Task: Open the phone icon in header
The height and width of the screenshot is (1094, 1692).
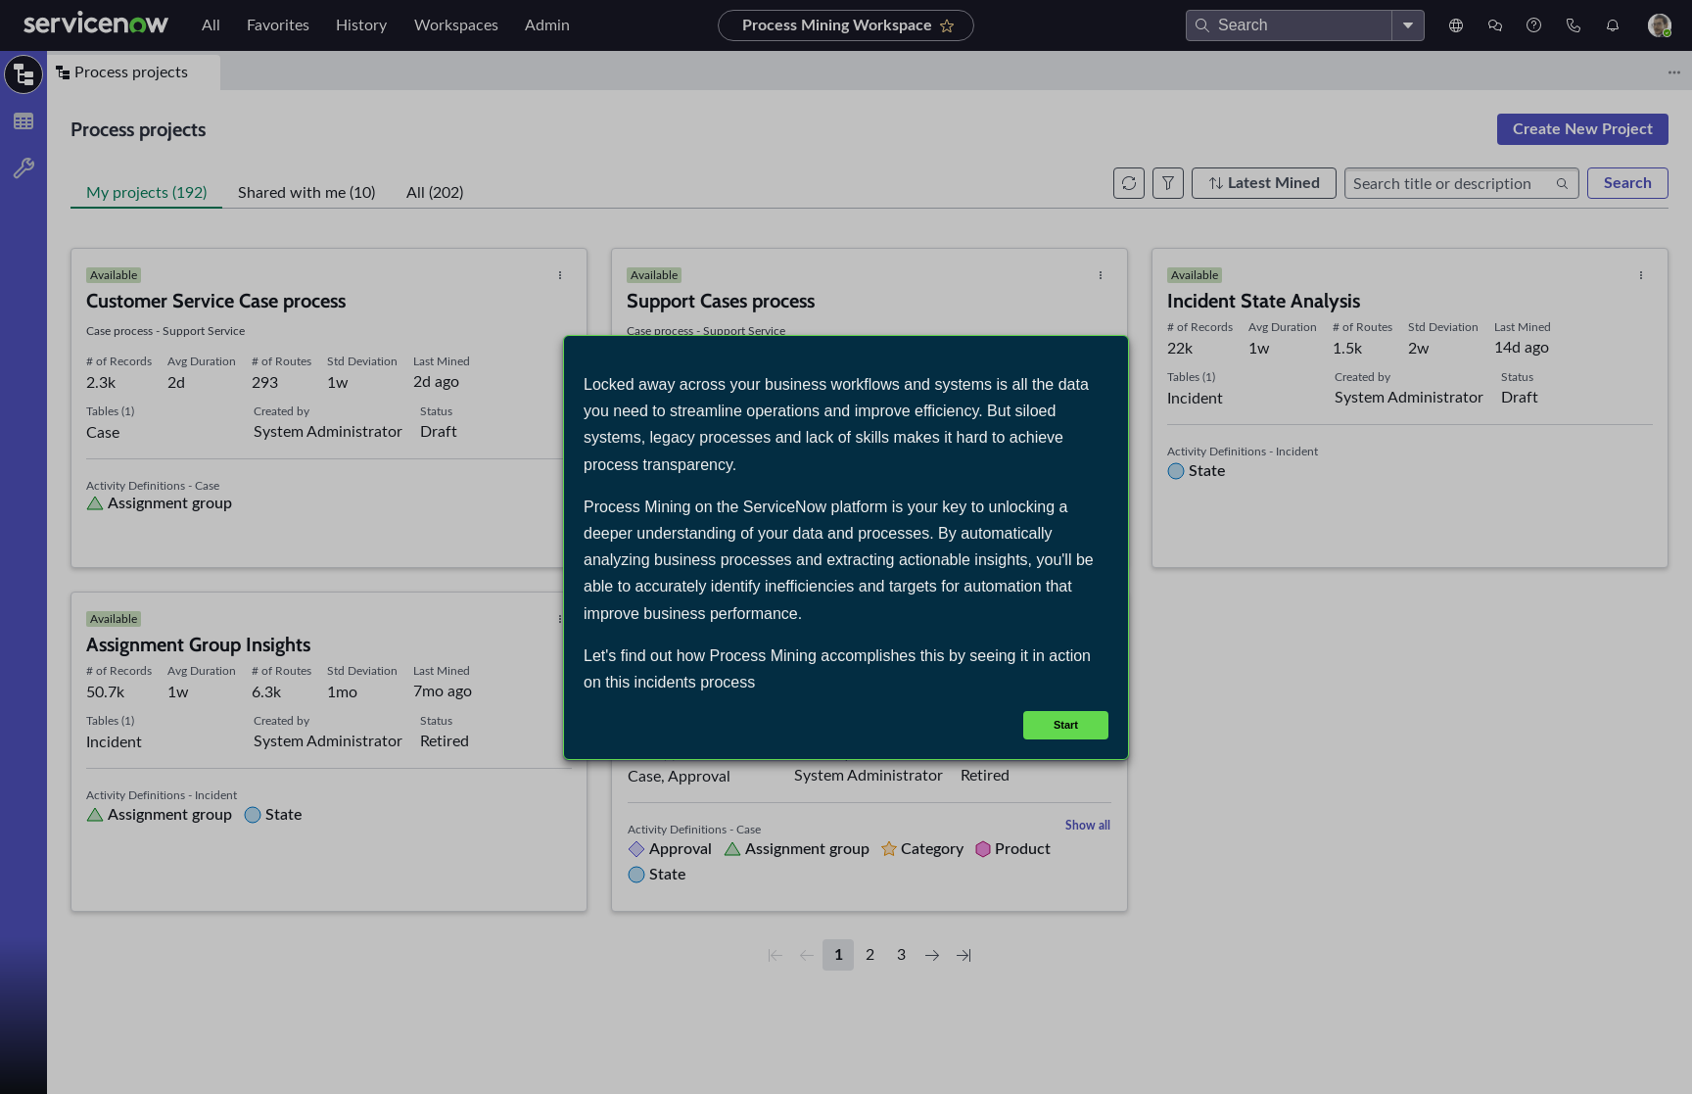Action: point(1574,25)
